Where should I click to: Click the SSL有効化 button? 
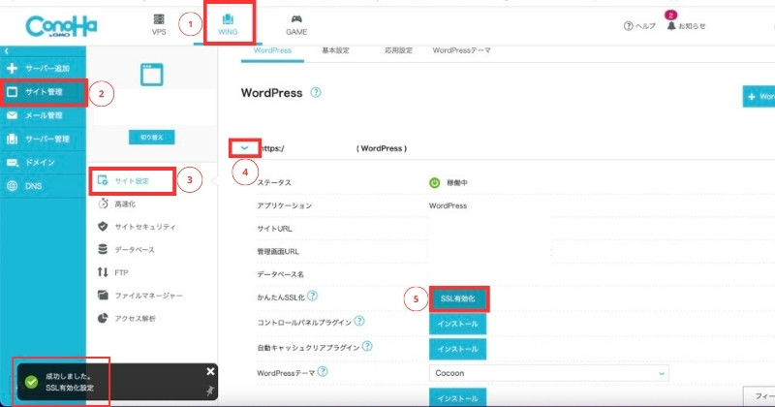pyautogui.click(x=457, y=298)
